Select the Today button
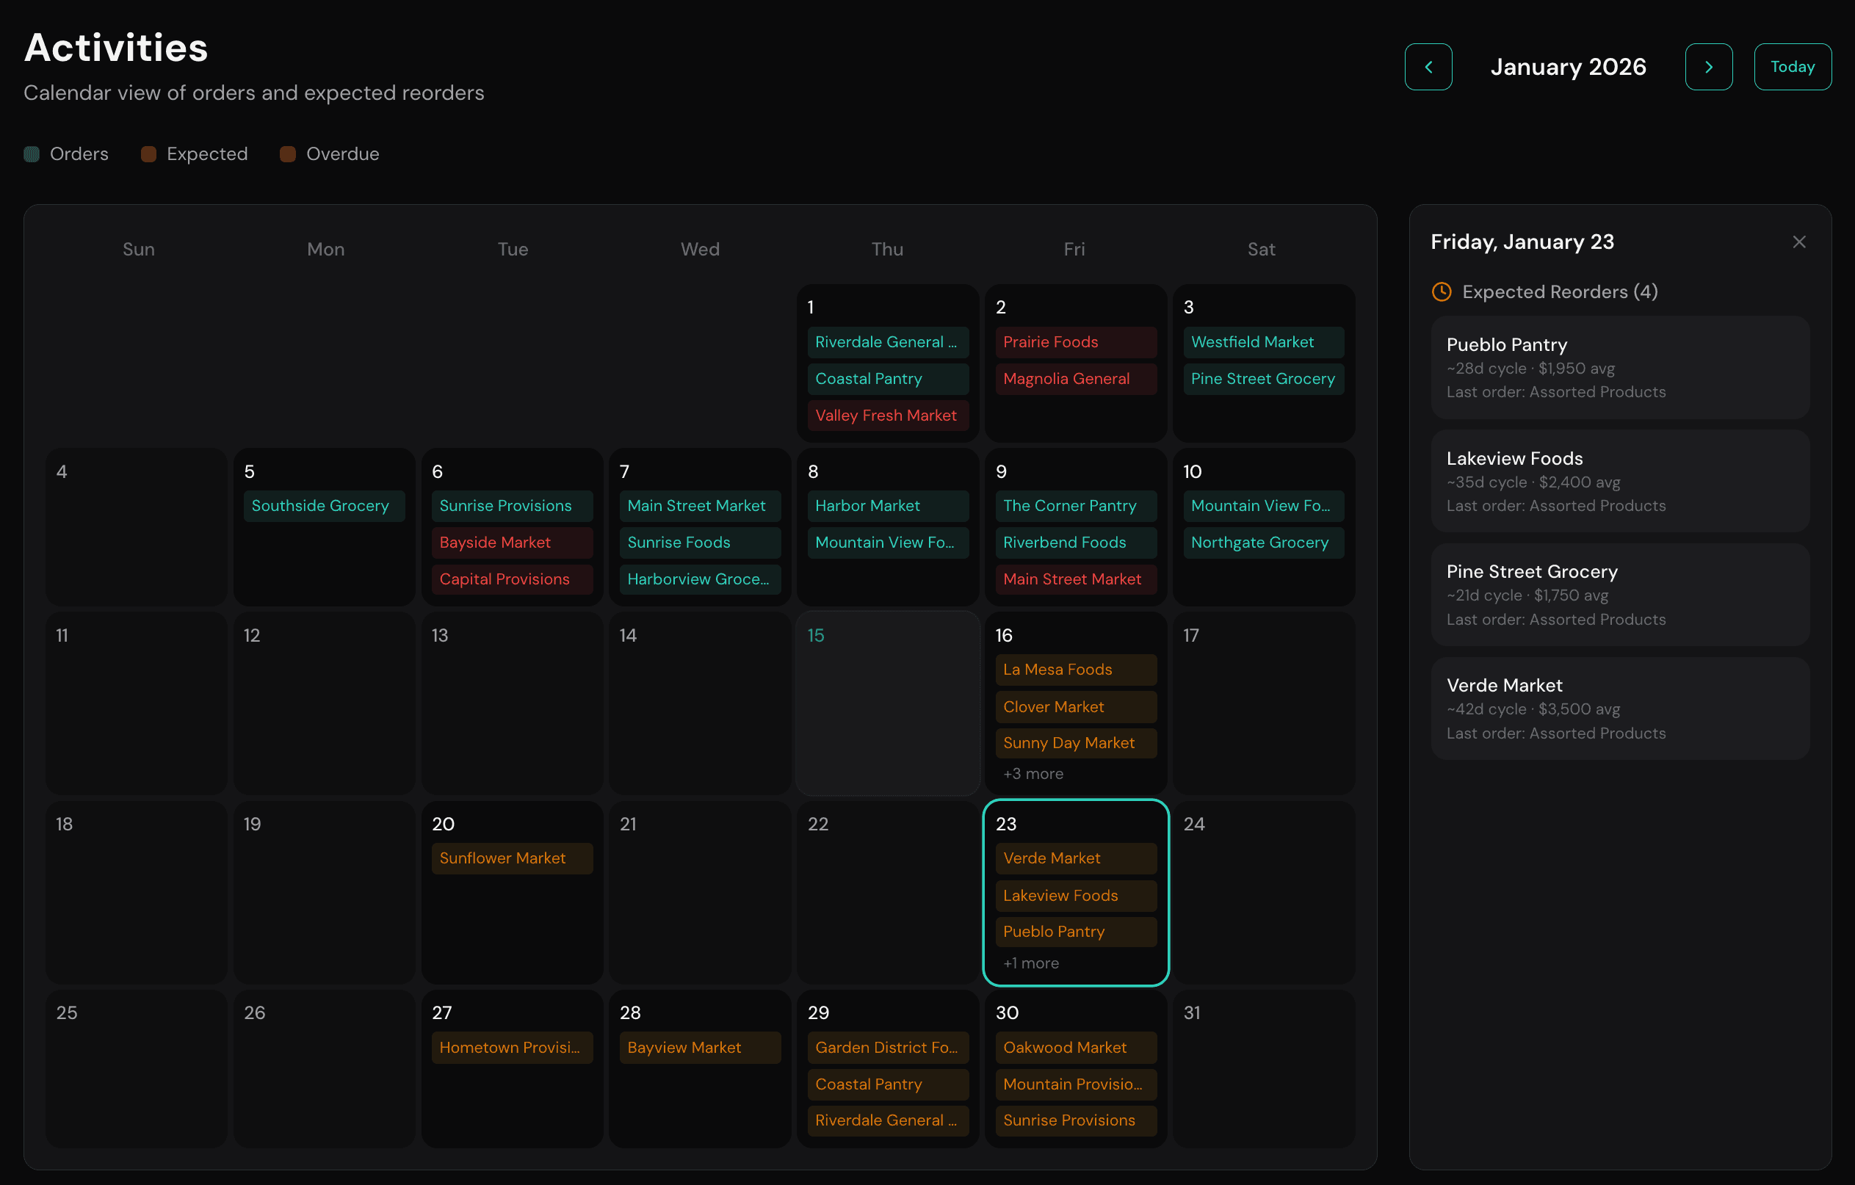The image size is (1855, 1185). pyautogui.click(x=1792, y=66)
